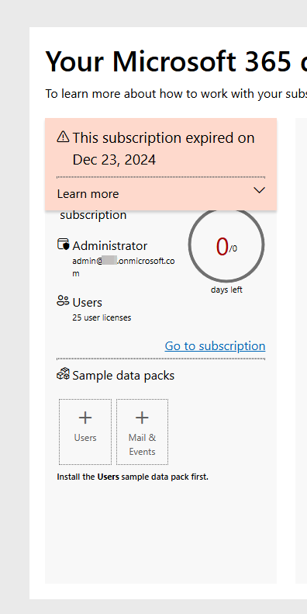
Task: Click the Your Microsoft 365 page title
Action: 176,61
